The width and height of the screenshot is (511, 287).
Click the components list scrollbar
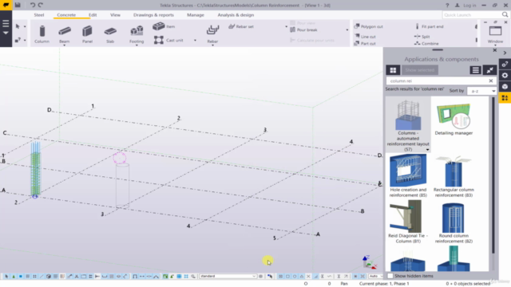(x=493, y=175)
